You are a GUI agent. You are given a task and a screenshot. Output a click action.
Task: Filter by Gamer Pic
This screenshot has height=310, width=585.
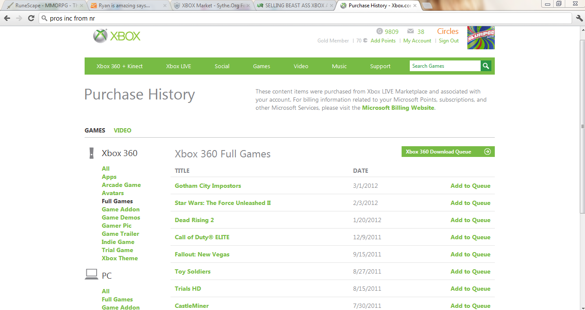116,226
